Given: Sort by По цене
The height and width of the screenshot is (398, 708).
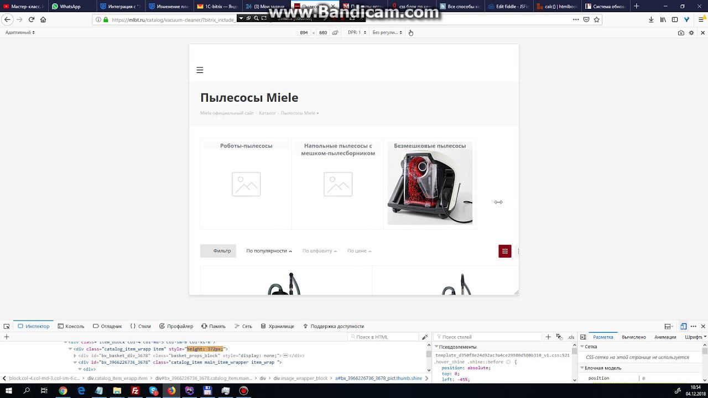Looking at the screenshot, I should [x=359, y=251].
